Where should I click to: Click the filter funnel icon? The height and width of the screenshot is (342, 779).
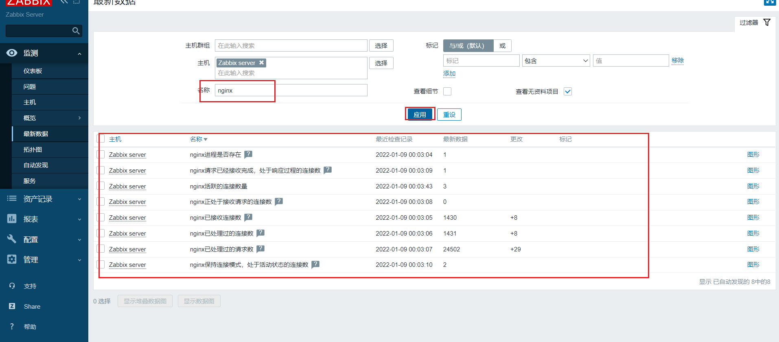[x=767, y=22]
